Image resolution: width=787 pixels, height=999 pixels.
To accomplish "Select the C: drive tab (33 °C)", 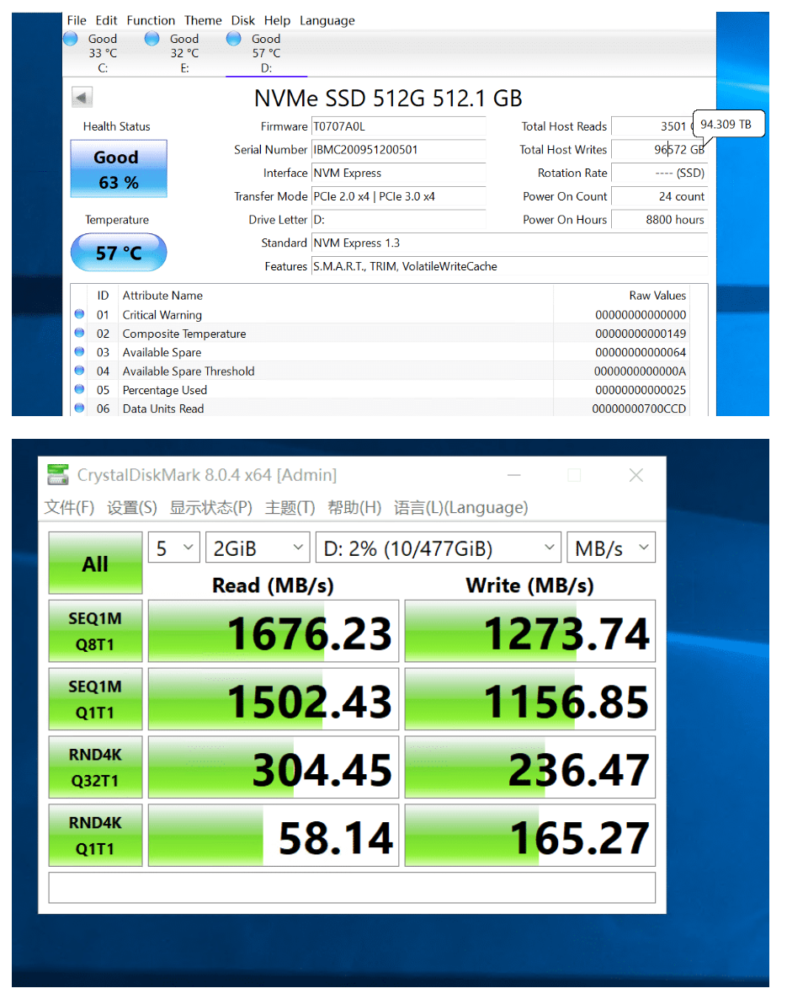I will click(x=104, y=54).
